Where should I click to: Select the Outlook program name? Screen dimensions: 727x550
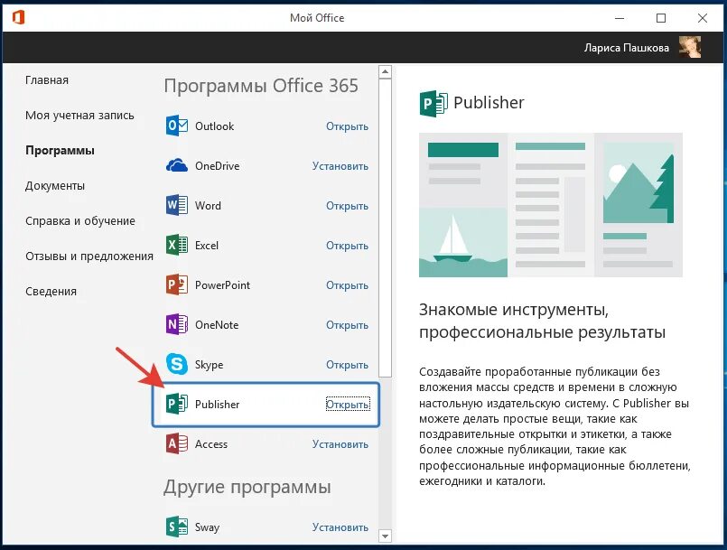(214, 126)
